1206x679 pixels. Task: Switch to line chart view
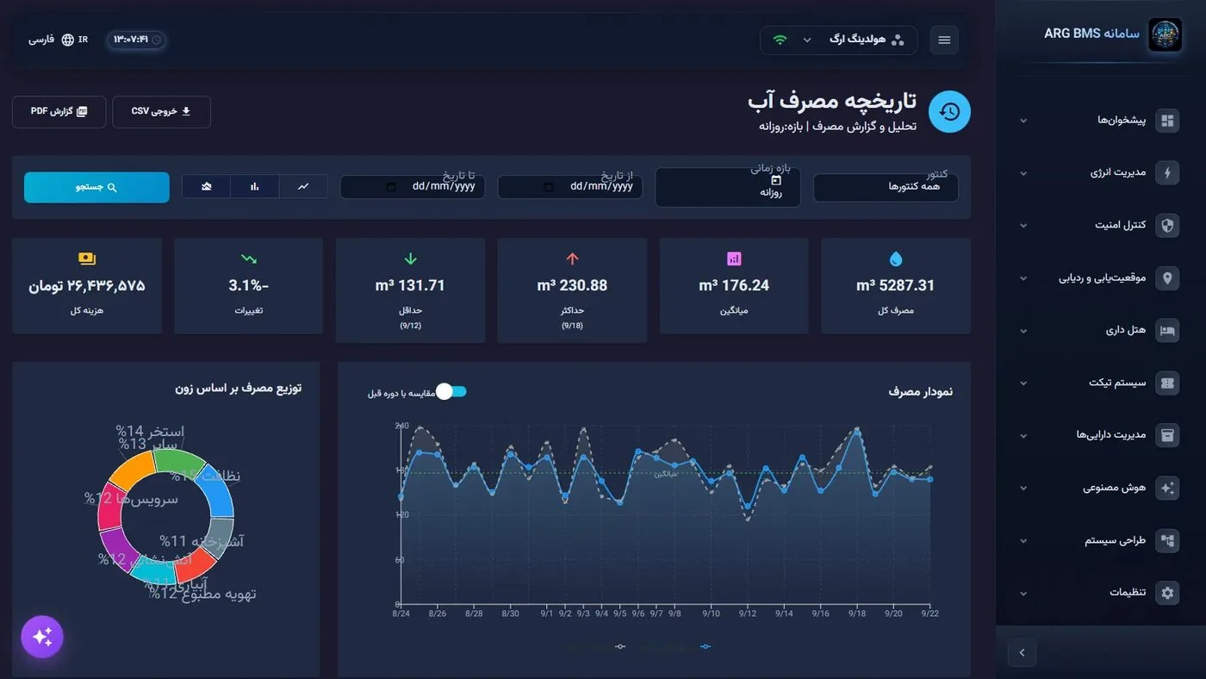click(x=303, y=186)
